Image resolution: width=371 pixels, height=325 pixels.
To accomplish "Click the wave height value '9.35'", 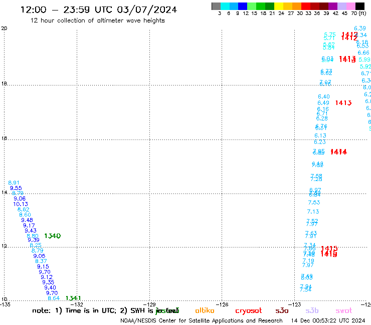I will [x=48, y=282].
